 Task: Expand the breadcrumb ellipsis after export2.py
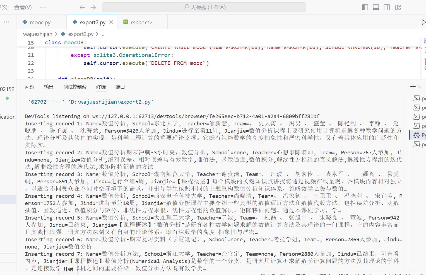tap(102, 34)
